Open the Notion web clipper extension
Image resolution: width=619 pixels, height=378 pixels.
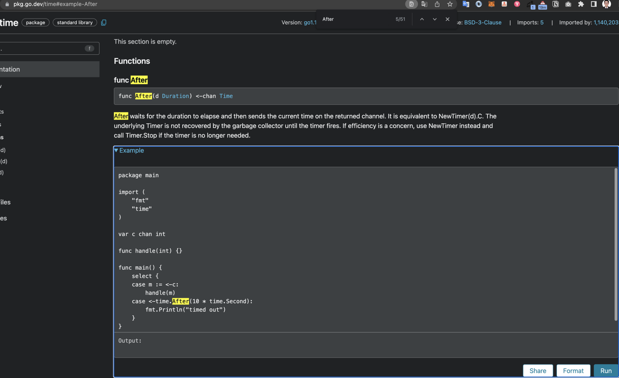coord(555,4)
